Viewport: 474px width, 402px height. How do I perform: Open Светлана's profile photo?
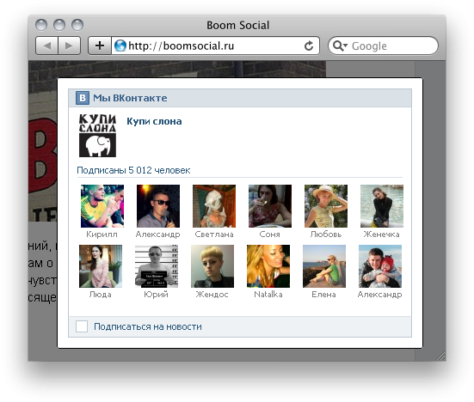click(x=214, y=206)
